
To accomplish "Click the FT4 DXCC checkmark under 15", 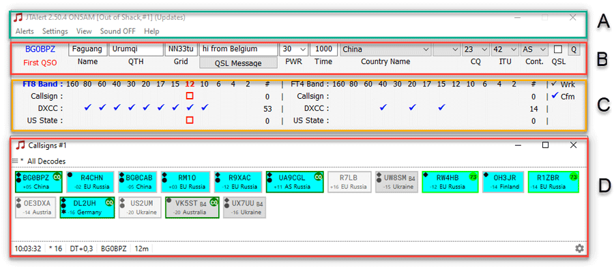I will (441, 108).
